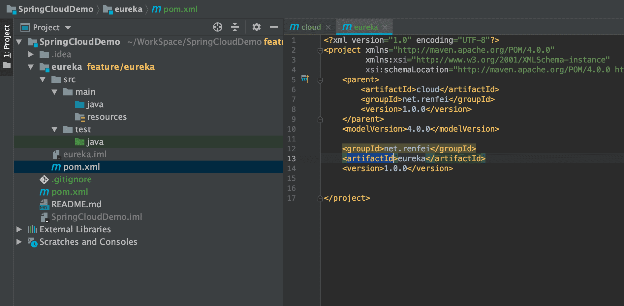
Task: Select the main folder row
Action: click(x=148, y=92)
